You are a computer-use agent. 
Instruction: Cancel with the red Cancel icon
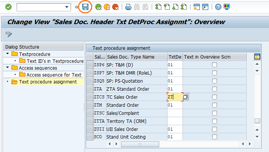point(115,7)
